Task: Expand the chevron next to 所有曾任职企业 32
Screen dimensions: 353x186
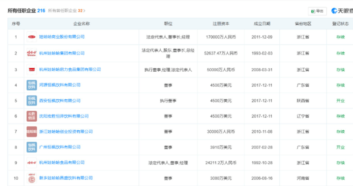Action: [x=84, y=11]
